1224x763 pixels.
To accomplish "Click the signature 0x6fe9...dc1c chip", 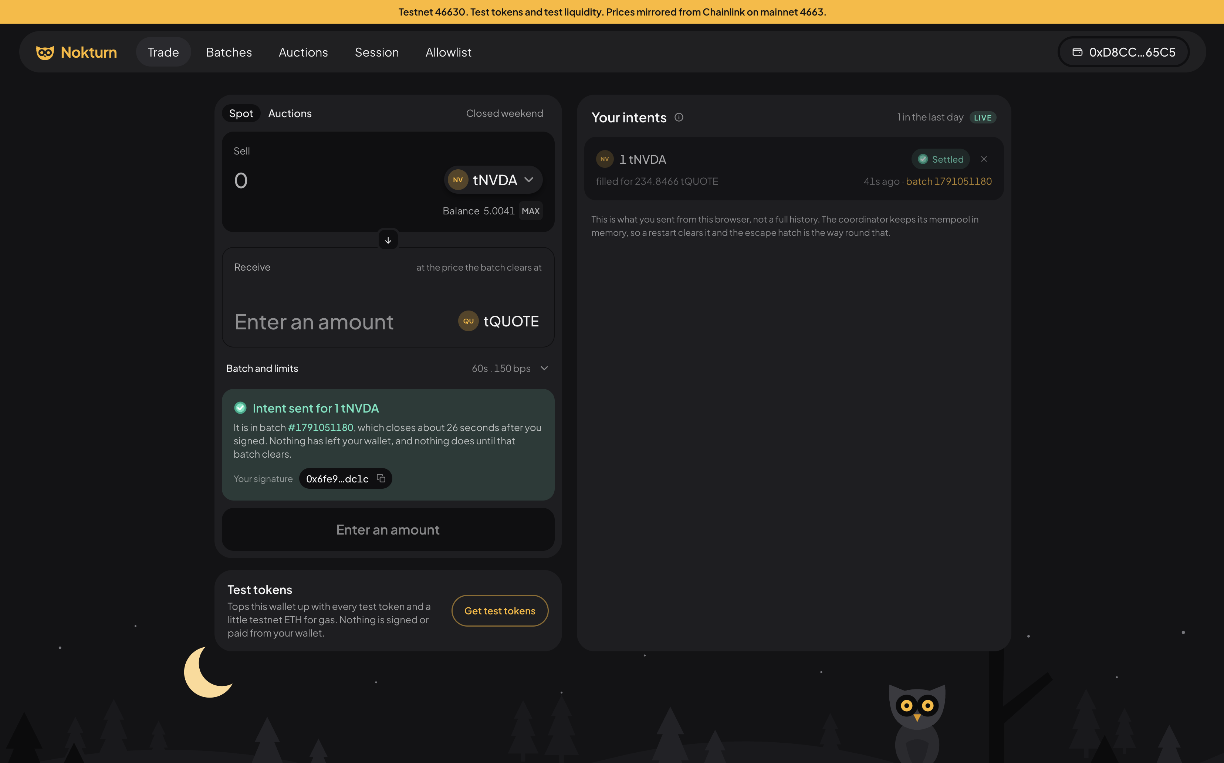I will [x=345, y=478].
